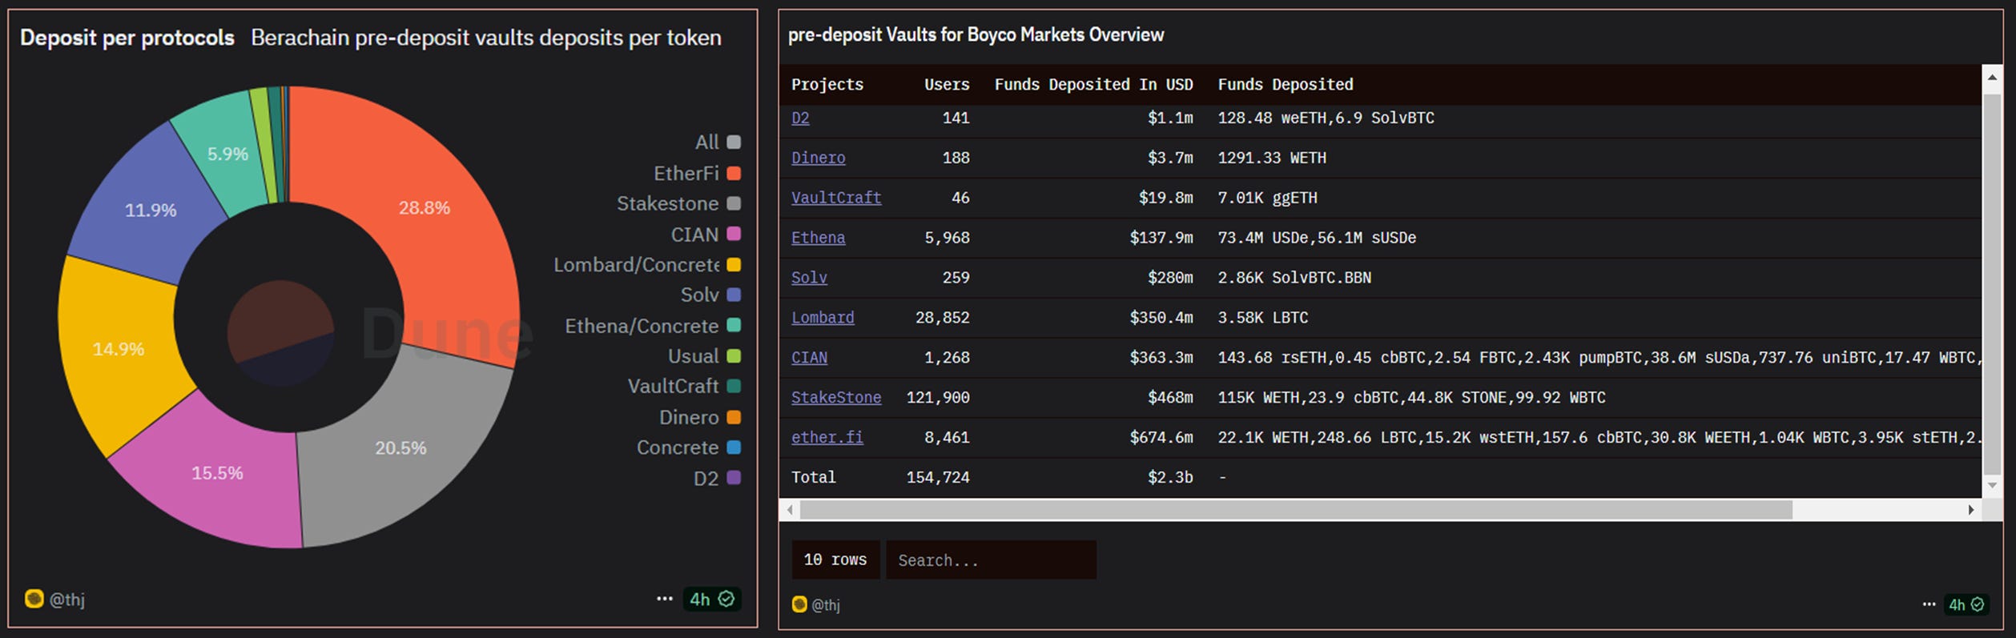Click the 20.5% gray pie slice
Image resolution: width=2016 pixels, height=638 pixels.
[x=401, y=448]
